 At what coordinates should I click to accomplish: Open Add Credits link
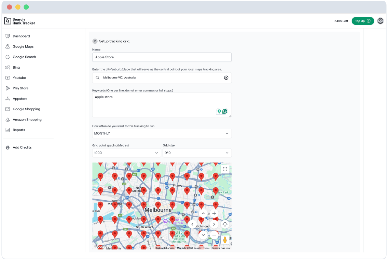pos(22,148)
